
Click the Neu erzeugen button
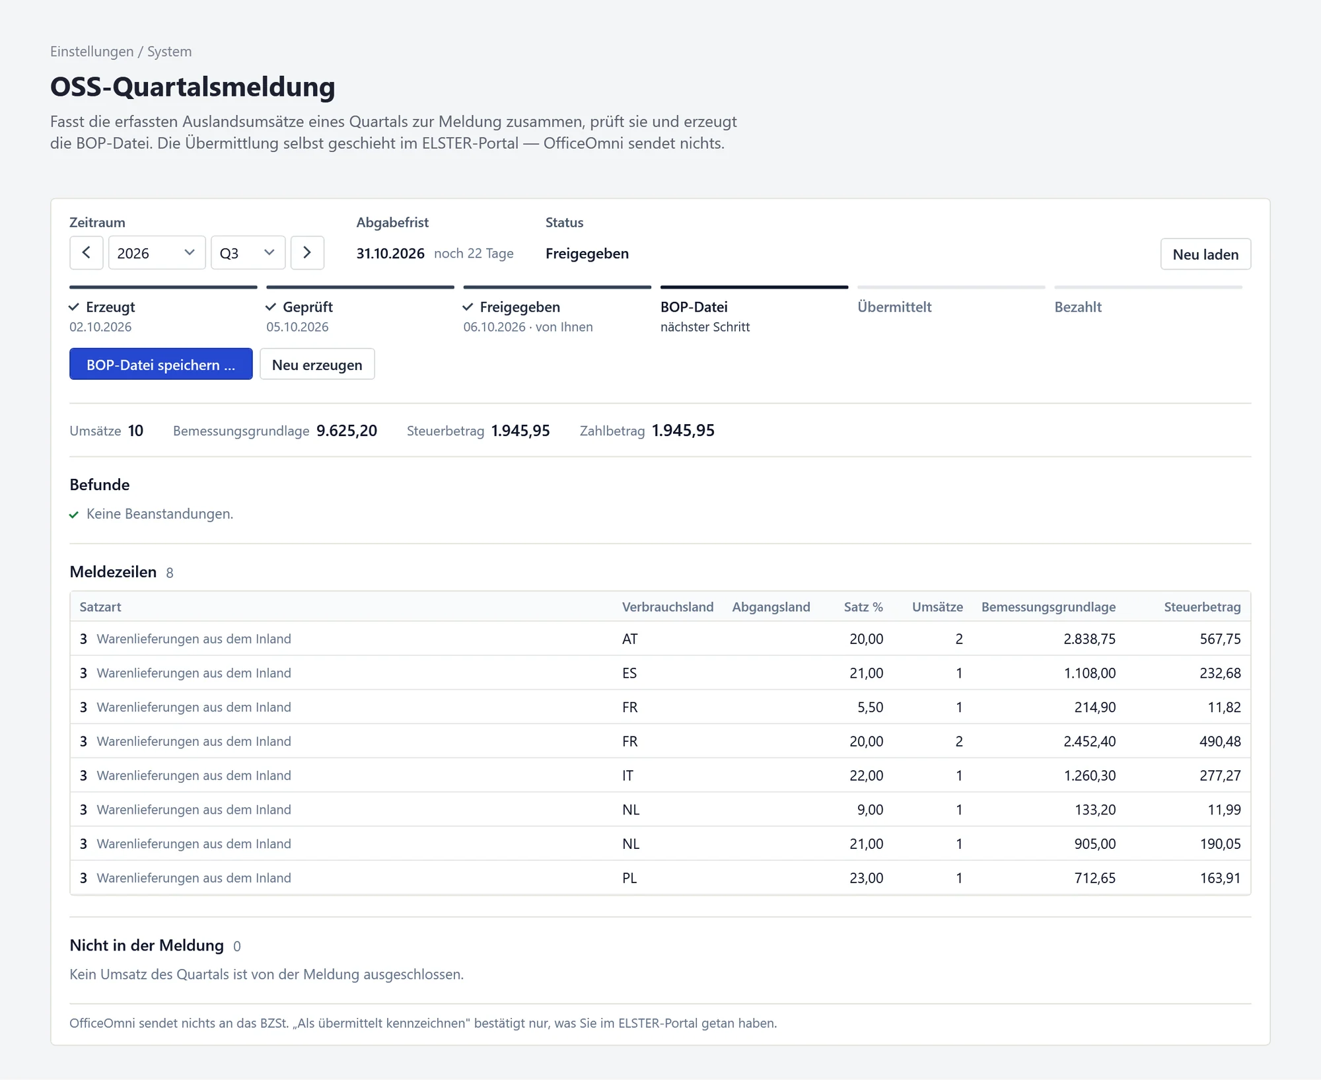pos(317,364)
